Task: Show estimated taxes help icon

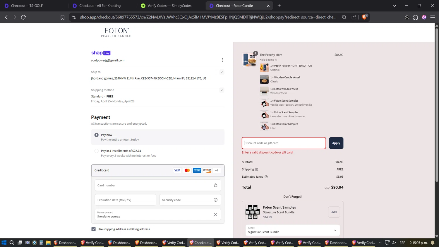Action: [x=266, y=177]
